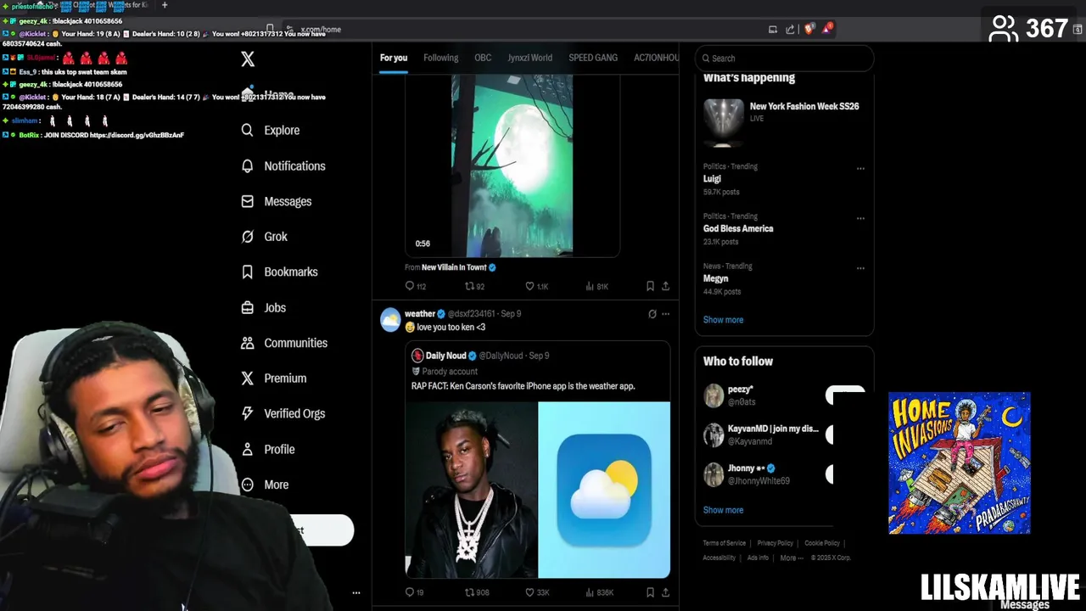Open Accessibility footer link
The width and height of the screenshot is (1086, 611).
(x=719, y=558)
